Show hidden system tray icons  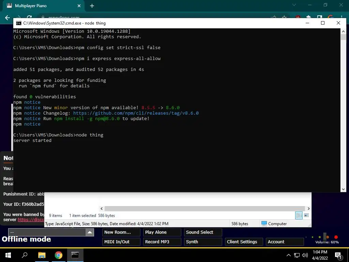(288, 255)
